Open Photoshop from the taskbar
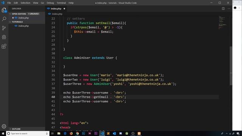Screen dimensions: 242x136 (84, 133)
